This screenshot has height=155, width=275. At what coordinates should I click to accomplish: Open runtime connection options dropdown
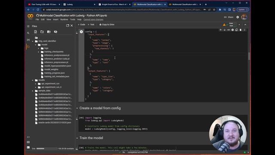239,25
